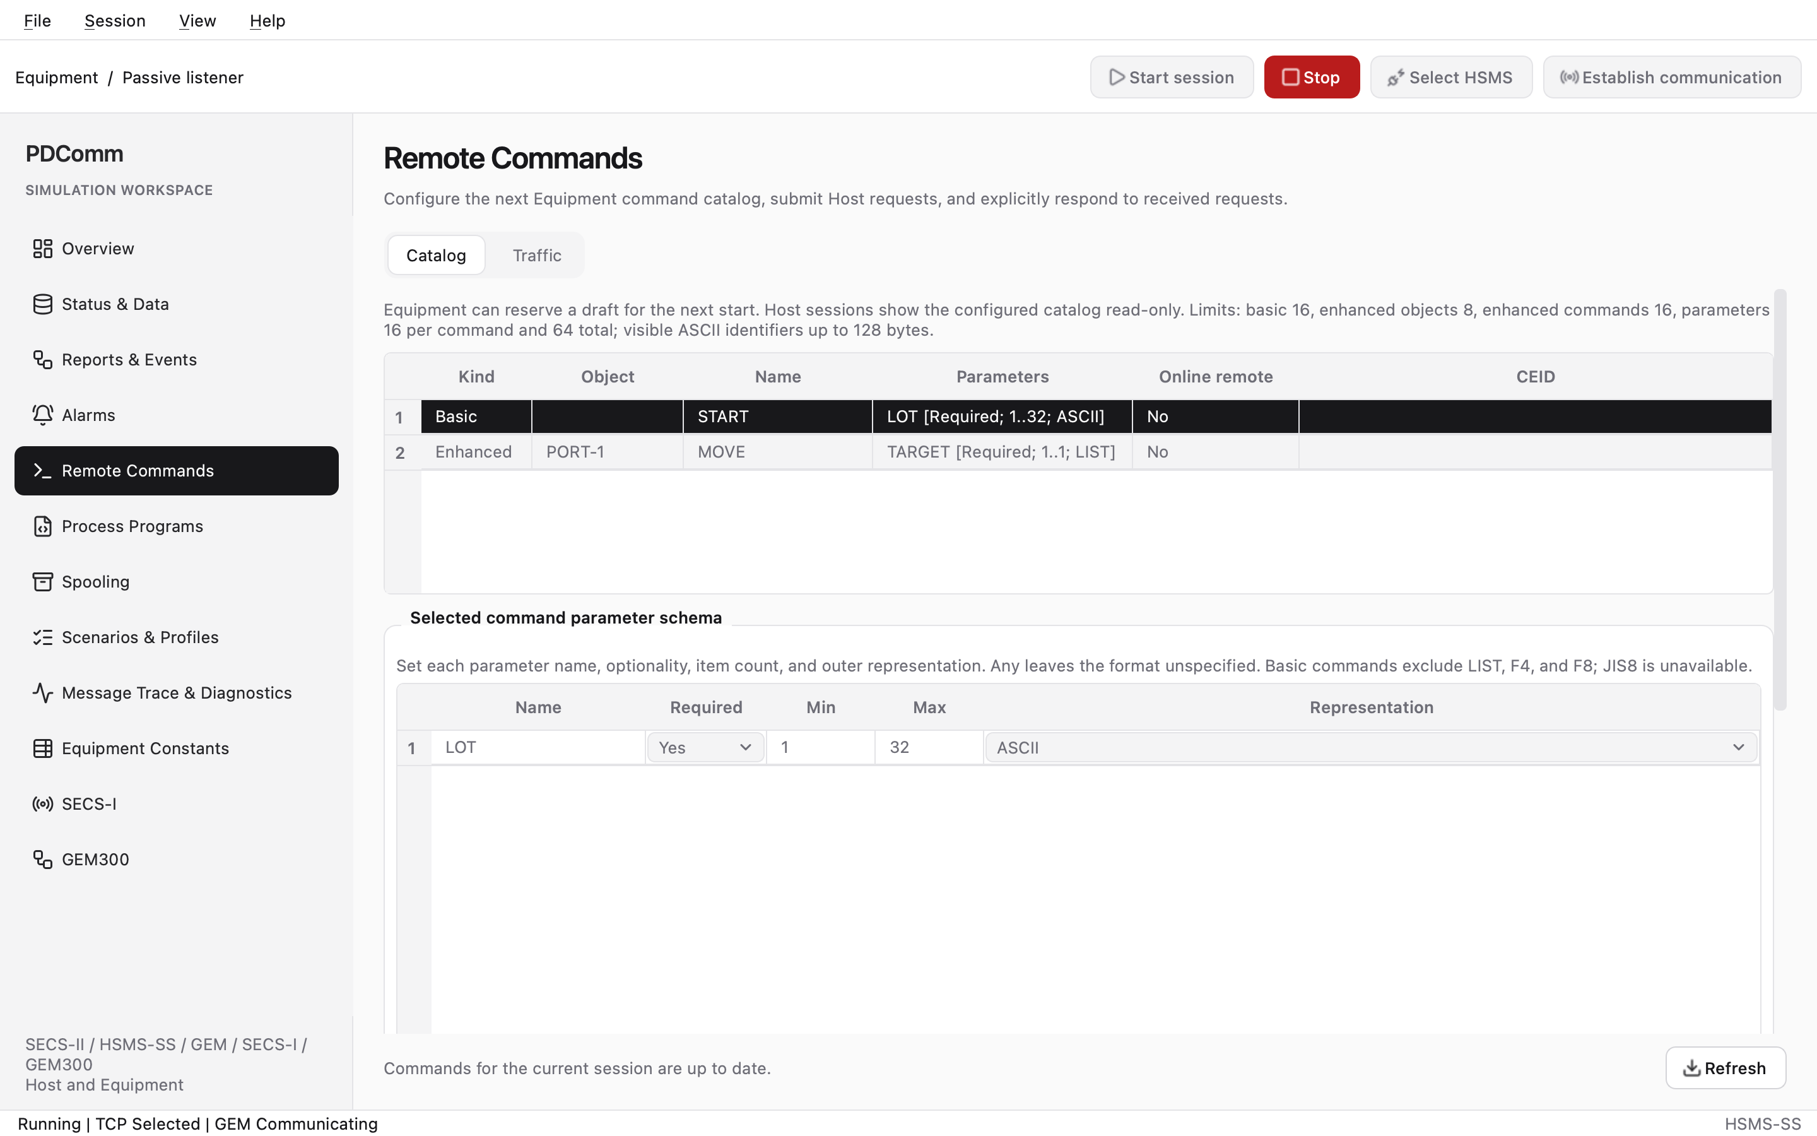Open the File menu

pos(38,21)
